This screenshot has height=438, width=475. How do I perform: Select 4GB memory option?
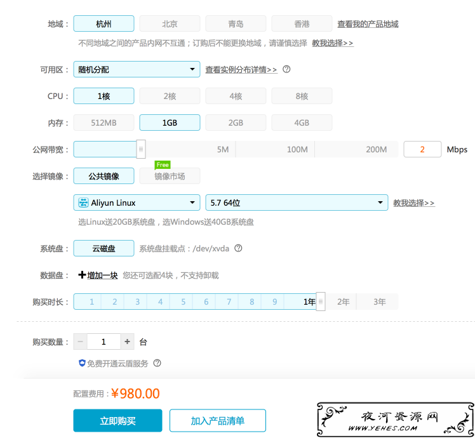[302, 123]
